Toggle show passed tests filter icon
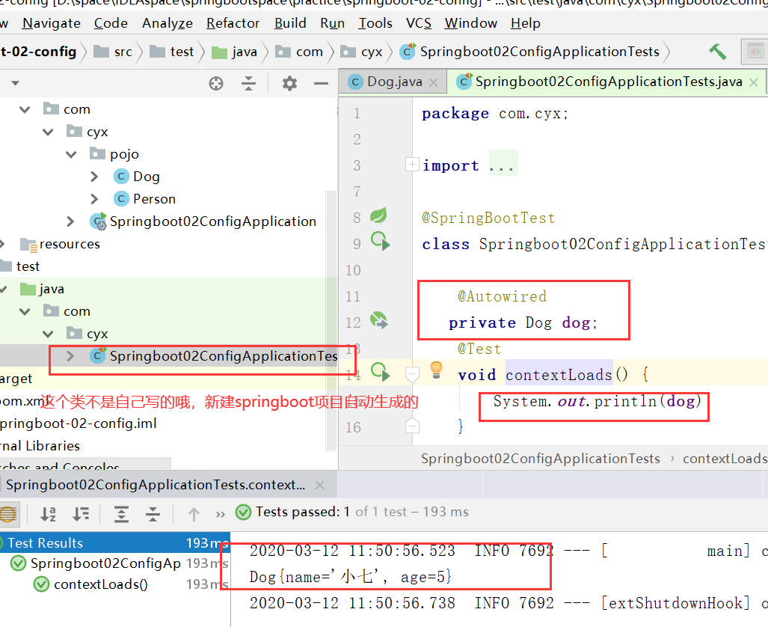This screenshot has height=627, width=768. point(8,514)
